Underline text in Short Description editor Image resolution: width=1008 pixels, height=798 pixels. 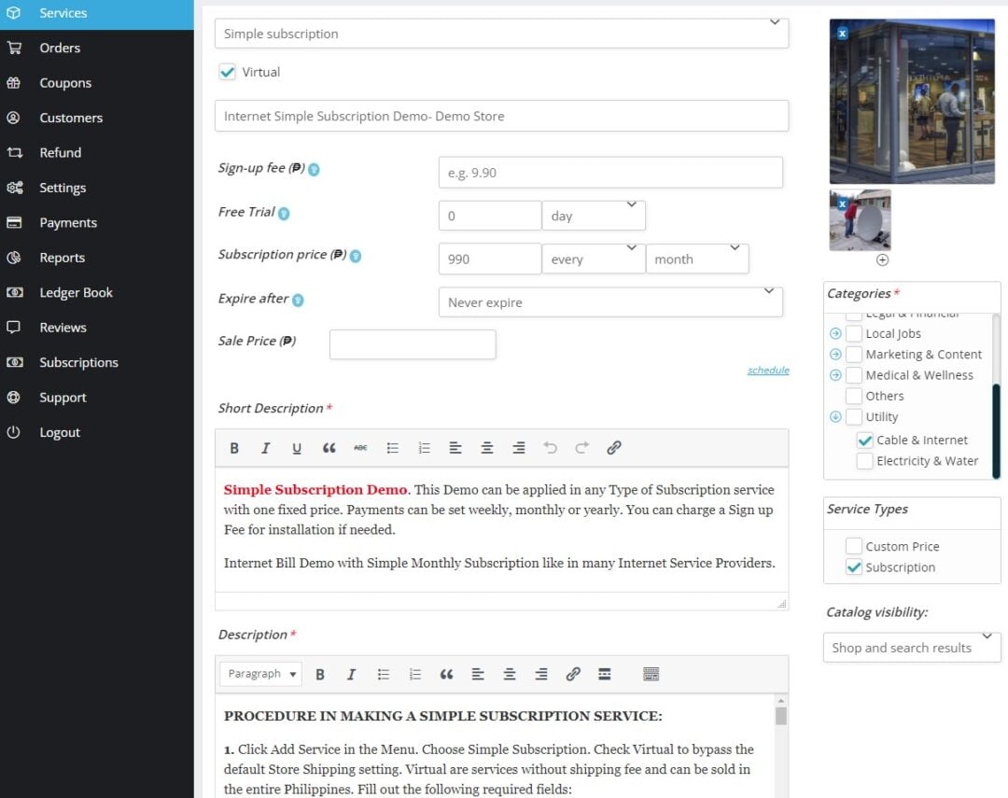point(297,448)
